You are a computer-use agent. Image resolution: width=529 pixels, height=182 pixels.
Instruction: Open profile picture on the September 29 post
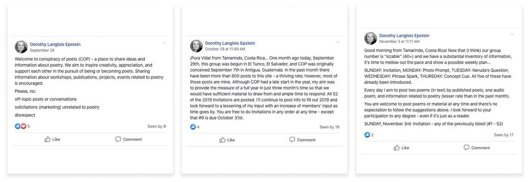pos(21,47)
